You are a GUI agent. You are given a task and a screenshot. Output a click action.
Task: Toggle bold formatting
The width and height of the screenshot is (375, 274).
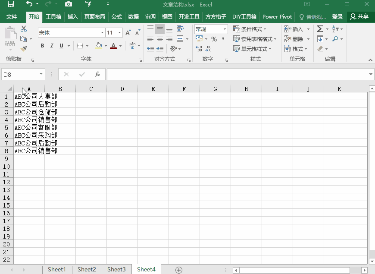tap(42, 46)
